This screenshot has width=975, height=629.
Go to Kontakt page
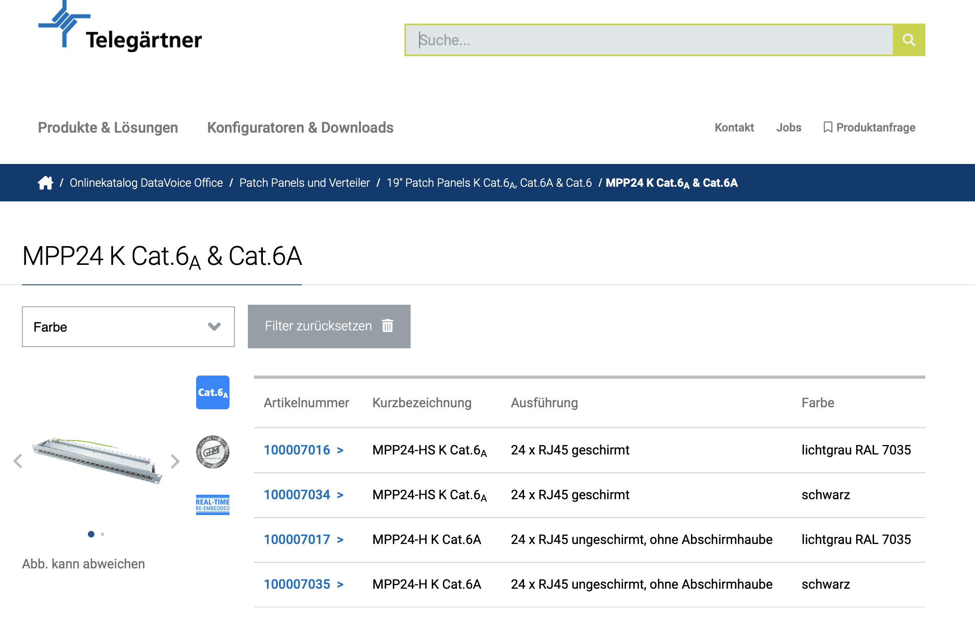(734, 127)
